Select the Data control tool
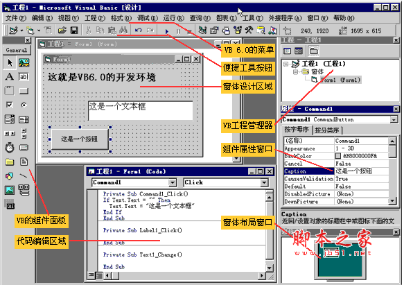 click(24, 190)
